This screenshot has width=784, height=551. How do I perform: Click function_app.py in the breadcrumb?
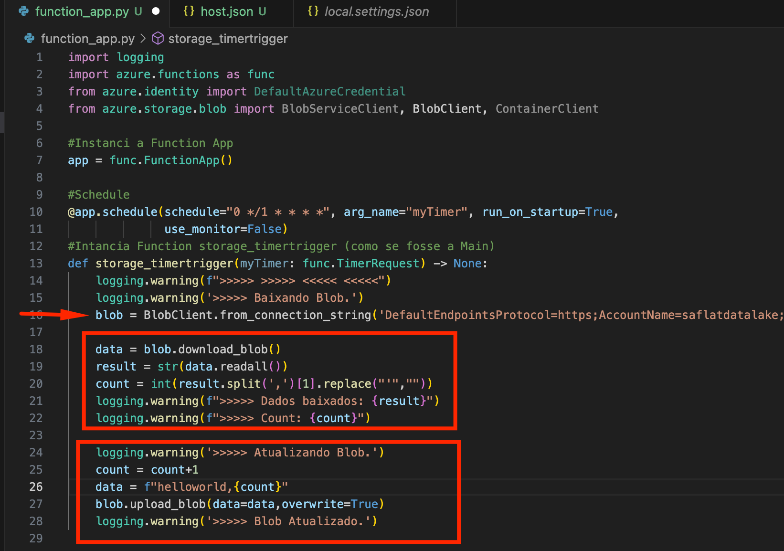tap(88, 39)
